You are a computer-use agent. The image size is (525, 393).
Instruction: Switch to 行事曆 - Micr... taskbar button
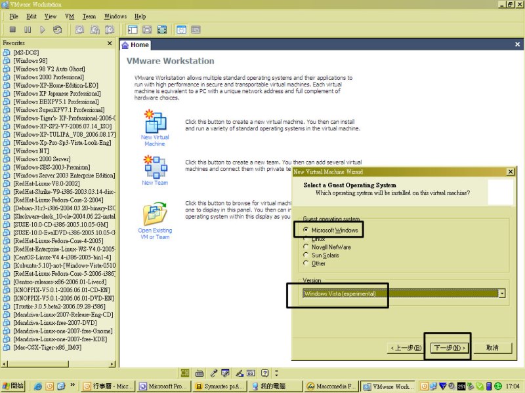(108, 386)
